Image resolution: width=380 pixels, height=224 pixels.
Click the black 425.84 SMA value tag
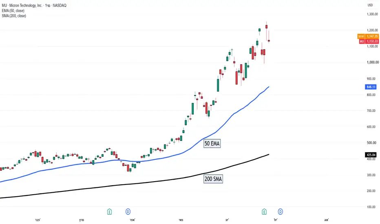tap(371, 155)
